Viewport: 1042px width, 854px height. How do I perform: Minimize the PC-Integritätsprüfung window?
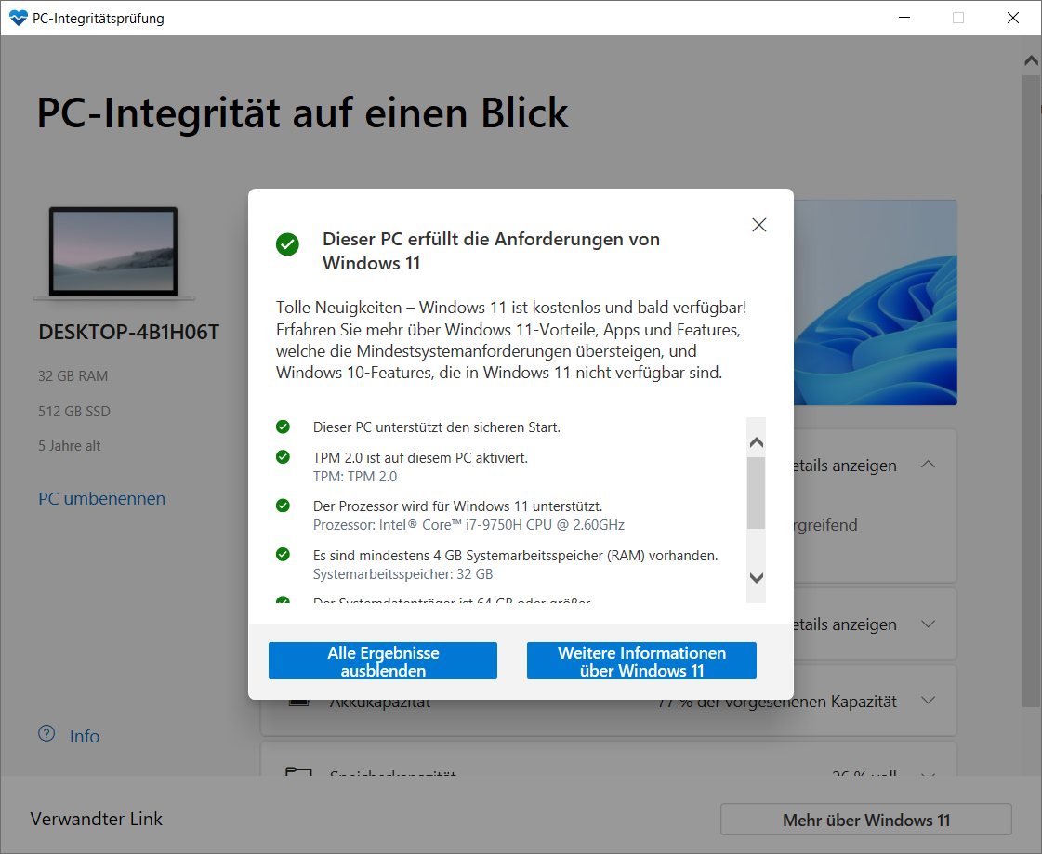pos(904,18)
